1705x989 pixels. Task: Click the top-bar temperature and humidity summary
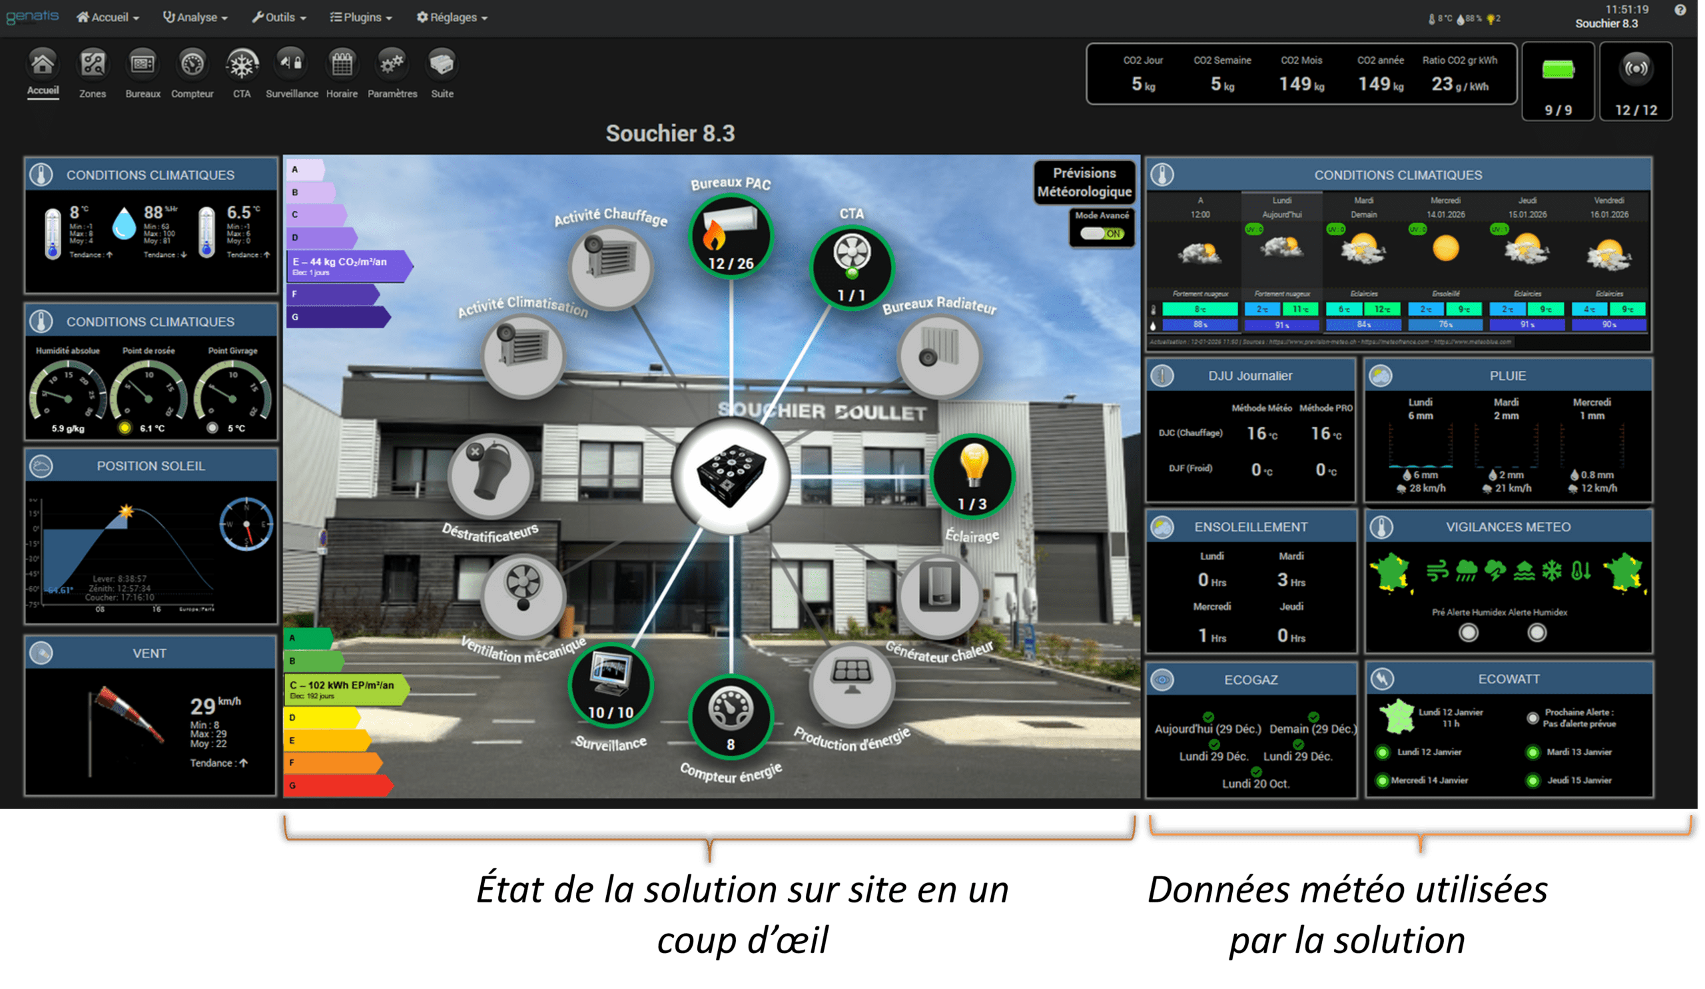tap(1464, 19)
